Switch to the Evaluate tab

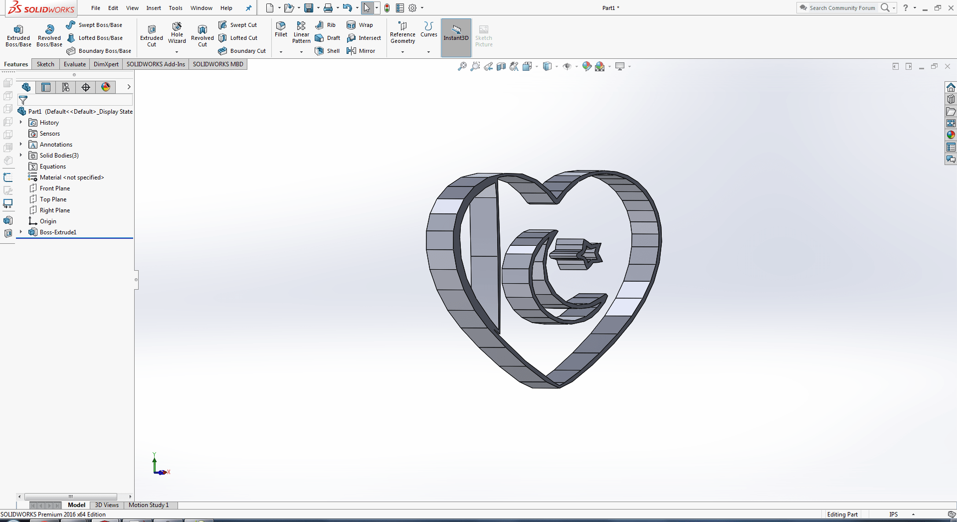click(75, 64)
